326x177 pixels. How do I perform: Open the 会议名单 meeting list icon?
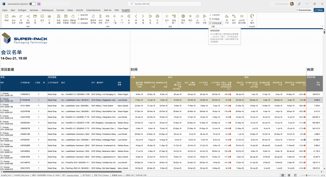14,18
